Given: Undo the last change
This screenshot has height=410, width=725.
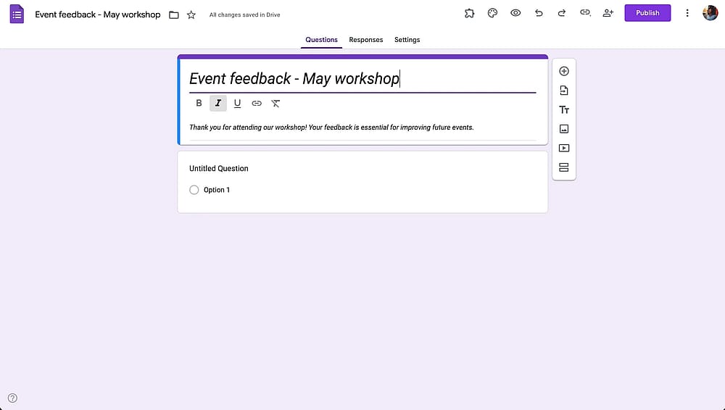Looking at the screenshot, I should tap(539, 13).
